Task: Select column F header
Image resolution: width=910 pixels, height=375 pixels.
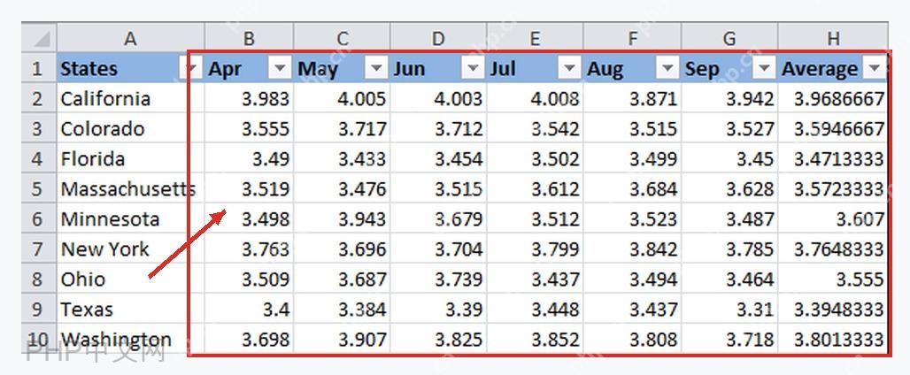Action: (x=633, y=38)
